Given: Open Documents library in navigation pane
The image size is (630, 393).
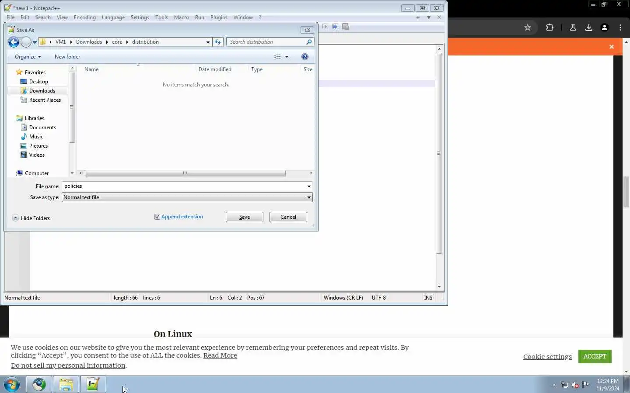Looking at the screenshot, I should click(42, 128).
